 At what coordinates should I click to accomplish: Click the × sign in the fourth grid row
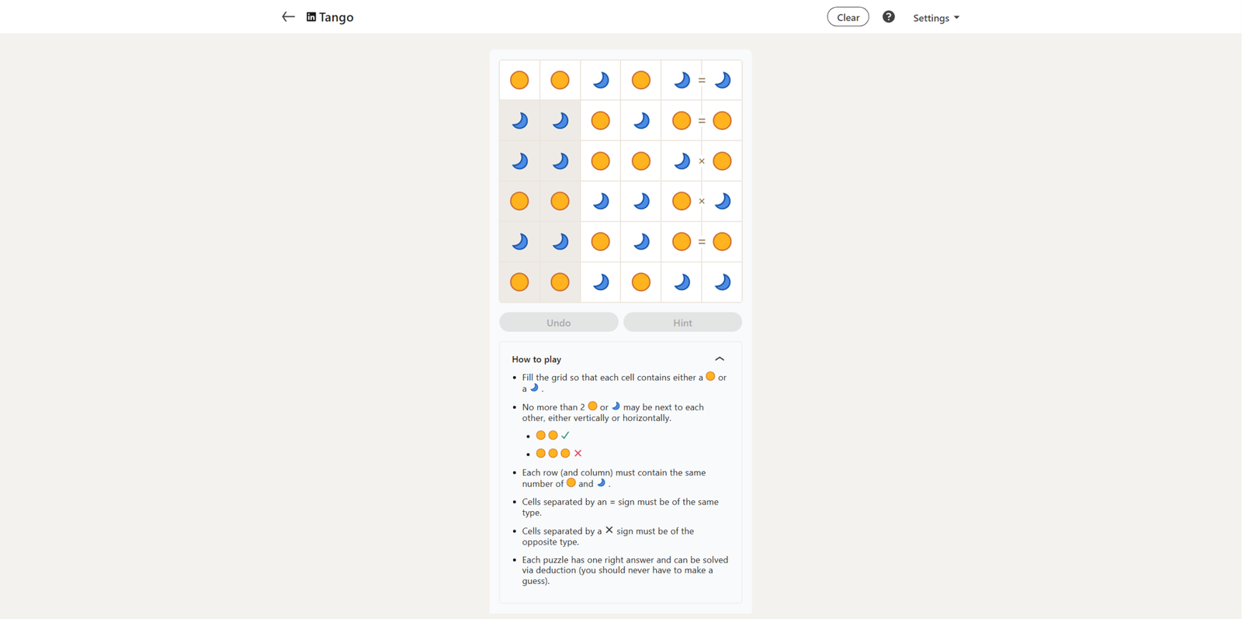(x=702, y=202)
